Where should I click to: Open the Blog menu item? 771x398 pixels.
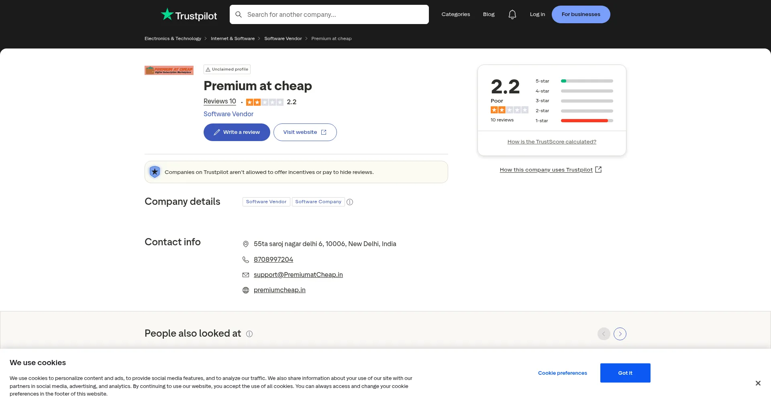(488, 14)
